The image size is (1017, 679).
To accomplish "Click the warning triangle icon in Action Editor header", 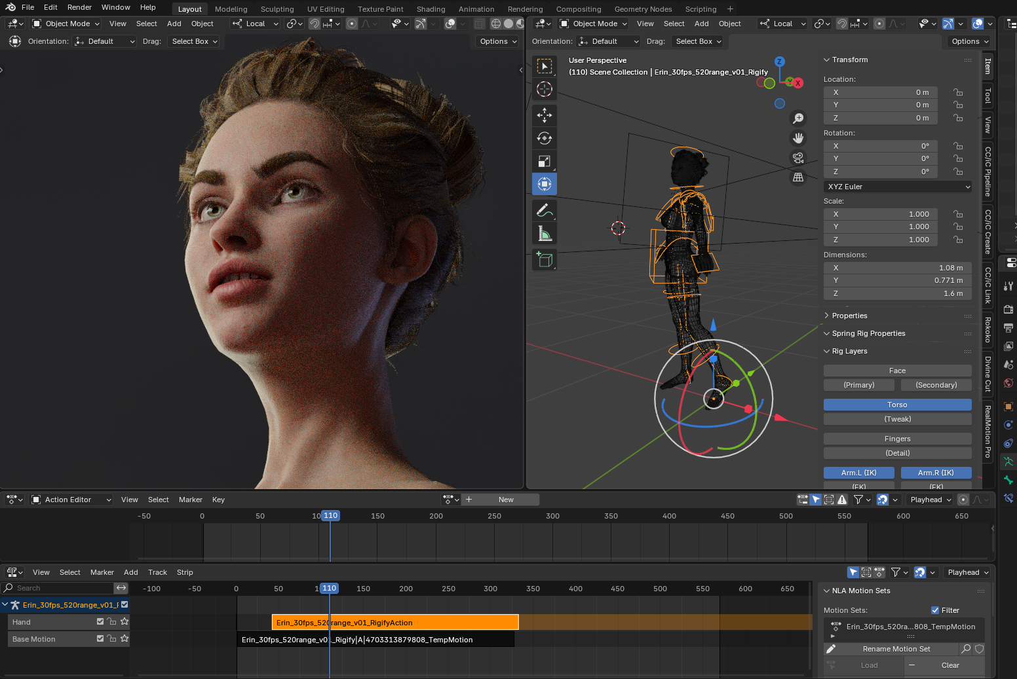I will click(x=842, y=500).
